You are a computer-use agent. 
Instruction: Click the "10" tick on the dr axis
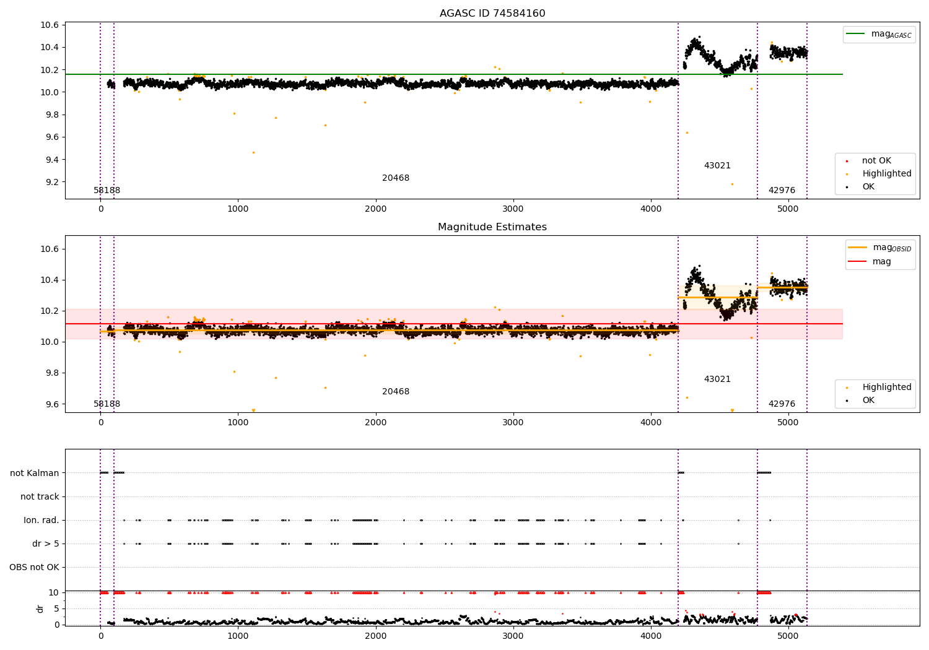tap(54, 593)
